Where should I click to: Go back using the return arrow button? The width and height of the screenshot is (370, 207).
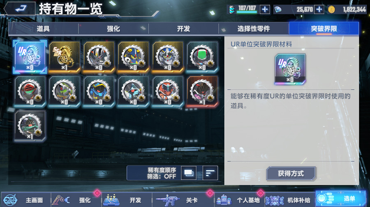20,9
